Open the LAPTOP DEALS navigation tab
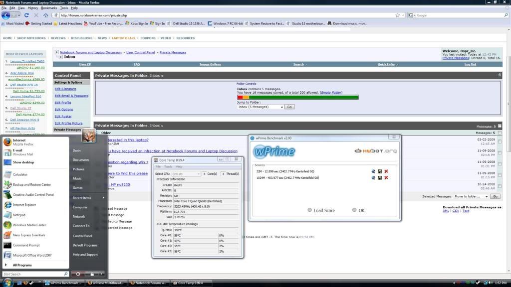Image resolution: width=511 pixels, height=287 pixels. click(x=124, y=38)
